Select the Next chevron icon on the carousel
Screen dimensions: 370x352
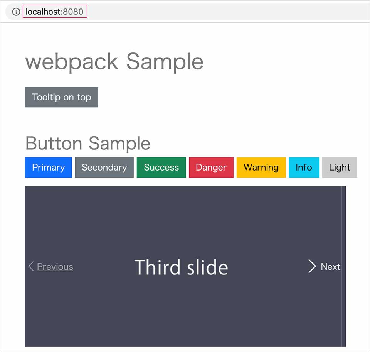click(x=312, y=266)
